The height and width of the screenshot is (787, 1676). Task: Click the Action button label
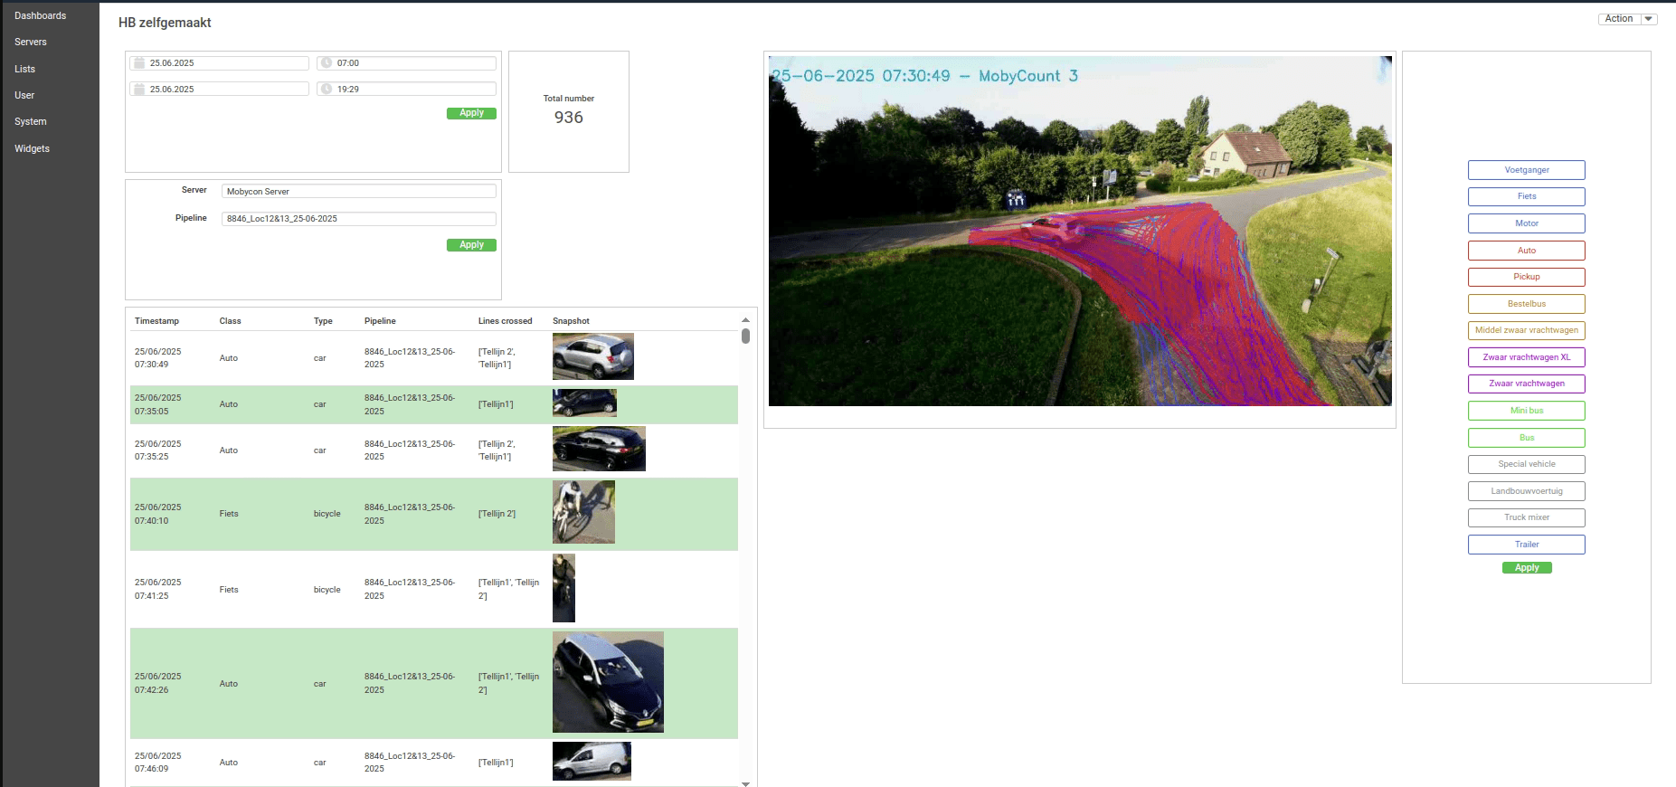pyautogui.click(x=1619, y=19)
